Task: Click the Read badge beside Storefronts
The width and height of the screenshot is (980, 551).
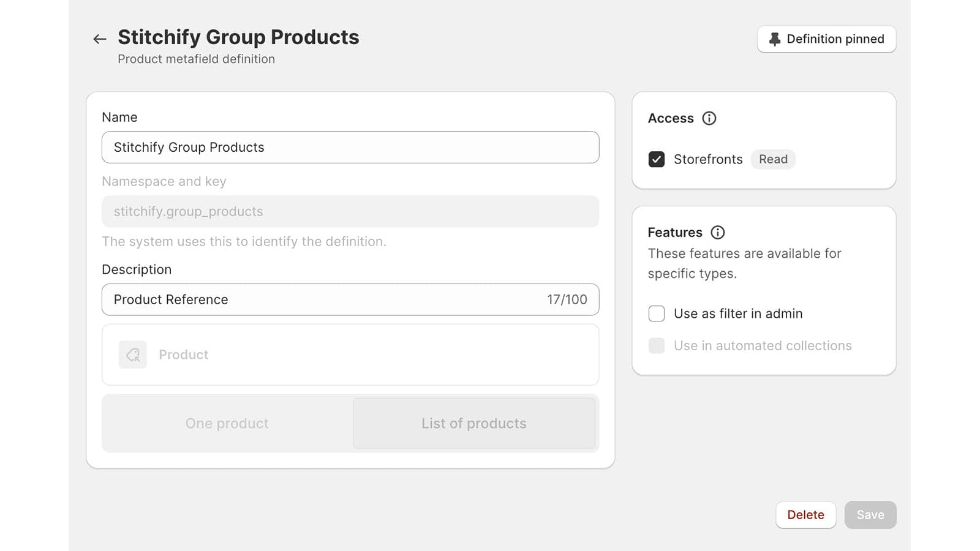Action: [773, 159]
